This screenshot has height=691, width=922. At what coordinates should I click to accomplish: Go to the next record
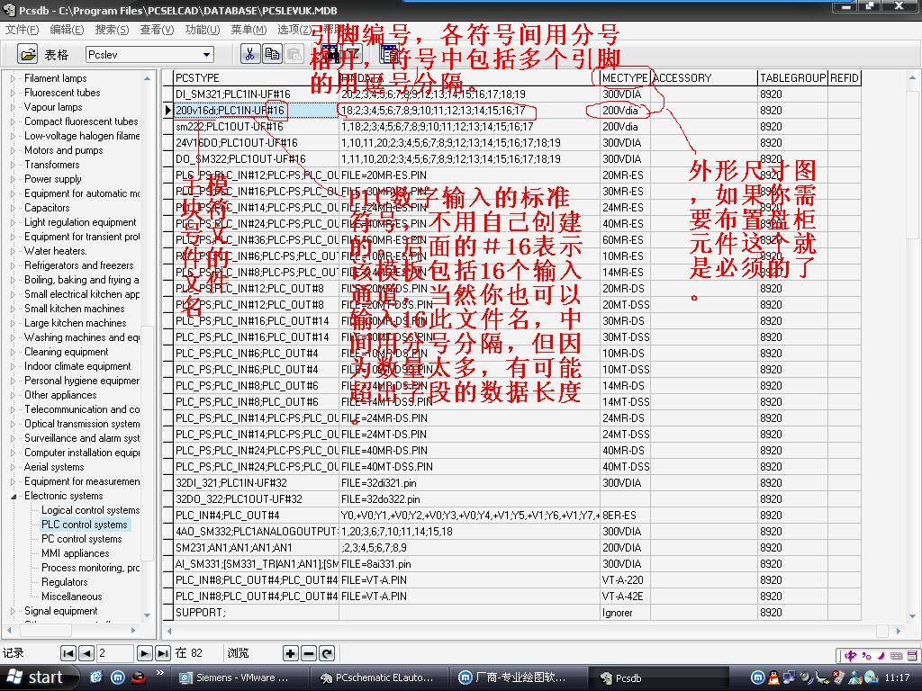(143, 653)
